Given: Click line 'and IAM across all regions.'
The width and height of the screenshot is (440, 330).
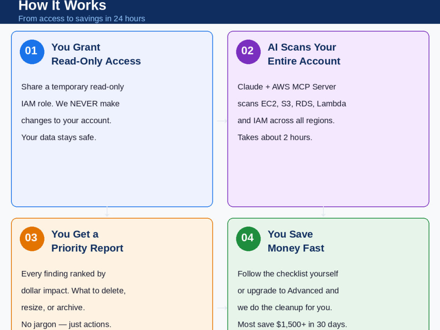Looking at the screenshot, I should point(286,121).
